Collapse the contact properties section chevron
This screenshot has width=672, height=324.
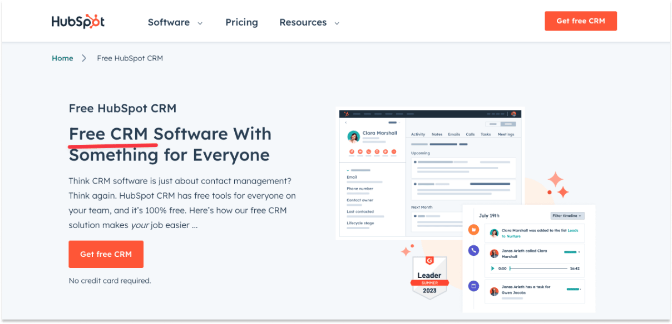[347, 170]
